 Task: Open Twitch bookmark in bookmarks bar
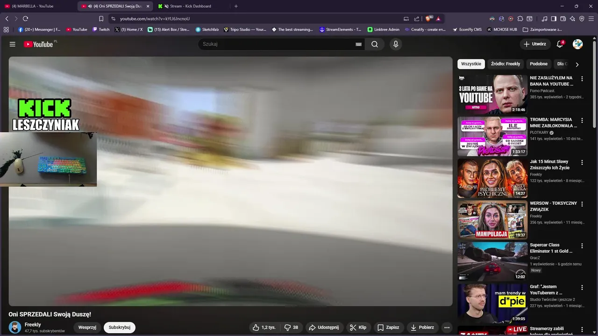click(x=101, y=29)
